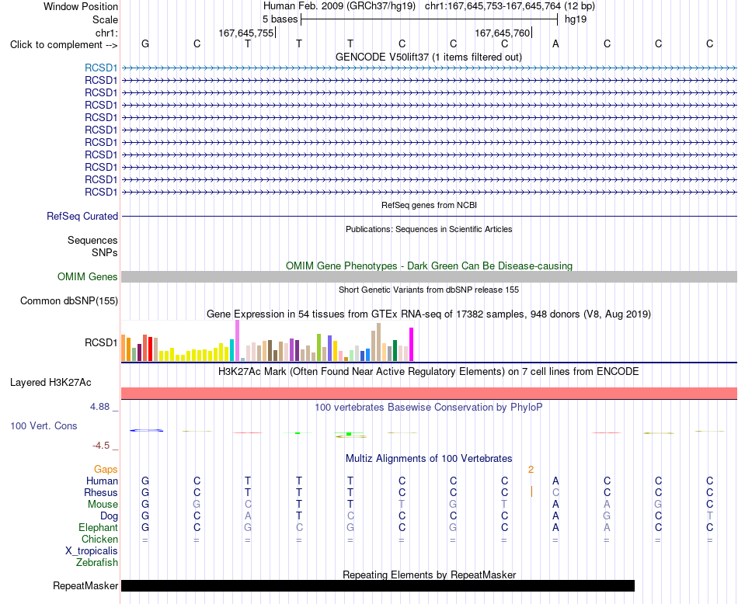Click the Zebrafish alignment row label
The height and width of the screenshot is (604, 738).
pyautogui.click(x=97, y=563)
